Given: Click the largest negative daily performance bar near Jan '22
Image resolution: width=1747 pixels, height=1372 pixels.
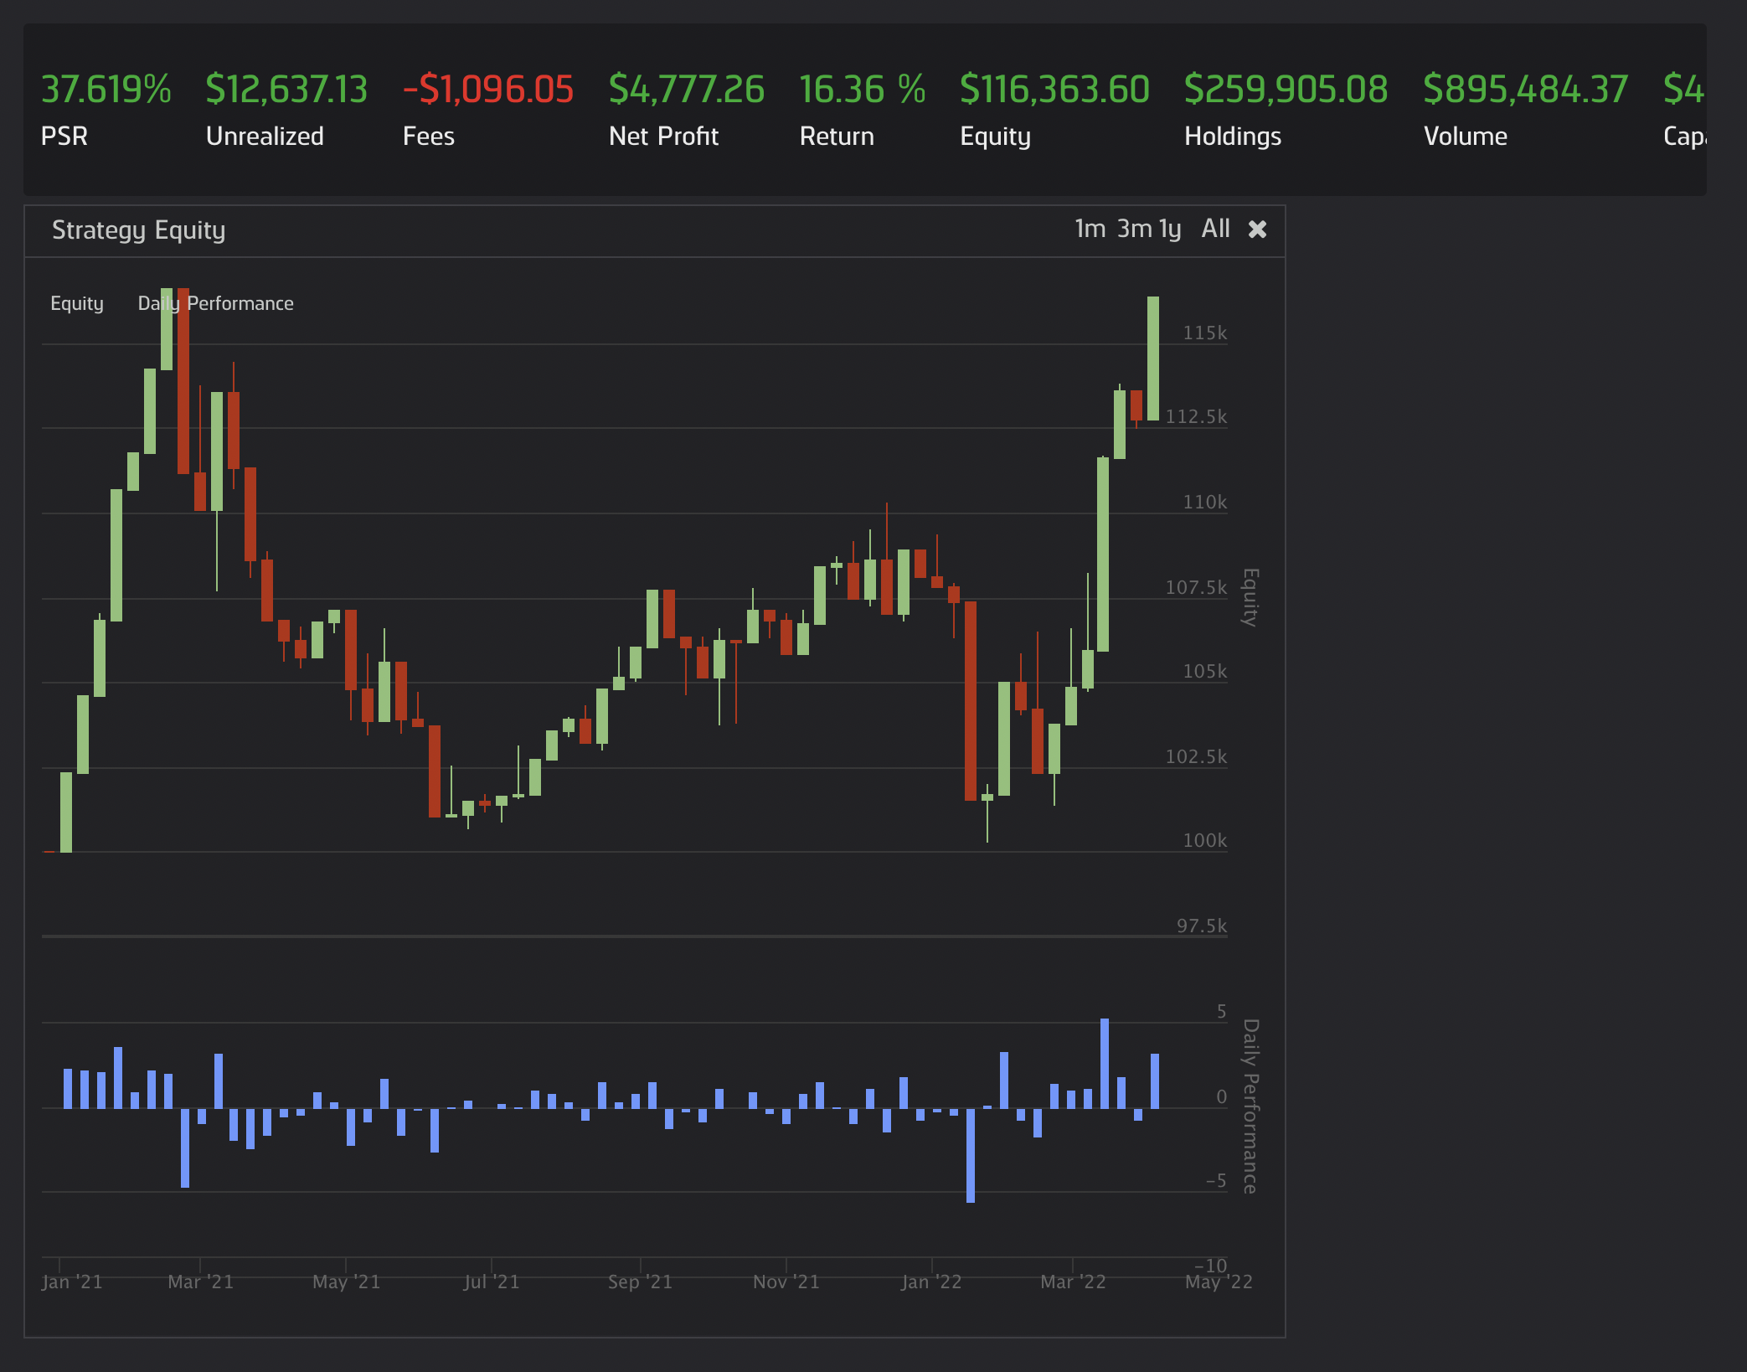Looking at the screenshot, I should tap(971, 1156).
